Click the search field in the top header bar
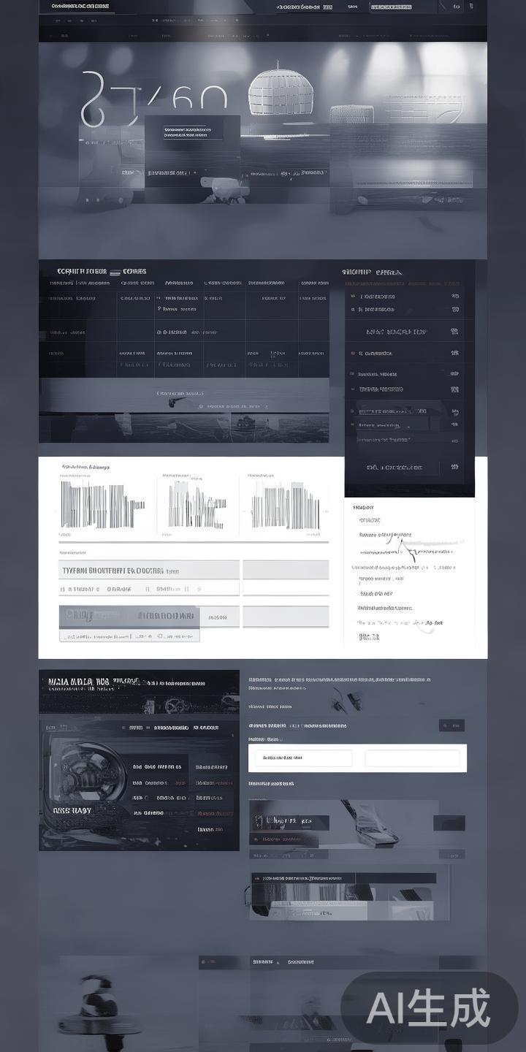The image size is (526, 1052). (400, 7)
